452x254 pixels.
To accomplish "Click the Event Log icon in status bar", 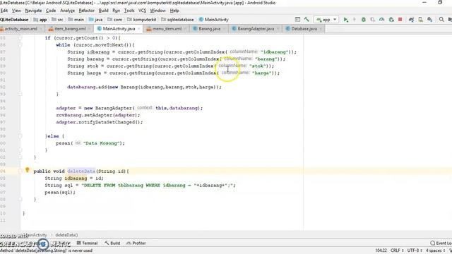I will click(432, 243).
